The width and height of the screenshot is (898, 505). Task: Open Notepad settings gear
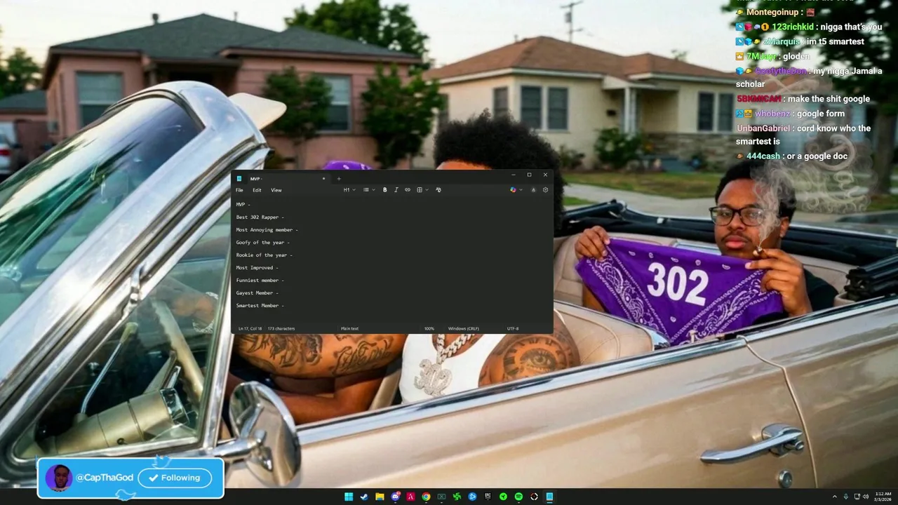coord(545,189)
